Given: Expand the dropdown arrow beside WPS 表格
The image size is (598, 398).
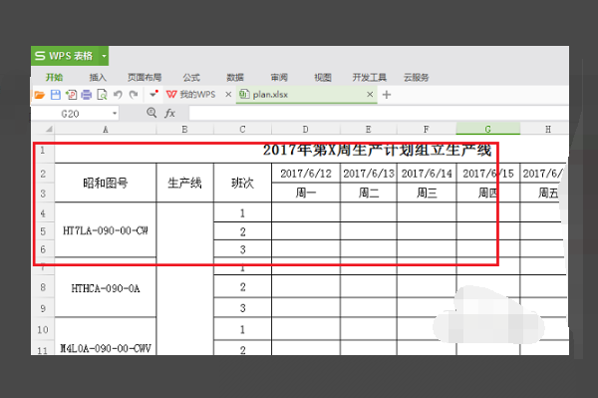Looking at the screenshot, I should point(104,56).
